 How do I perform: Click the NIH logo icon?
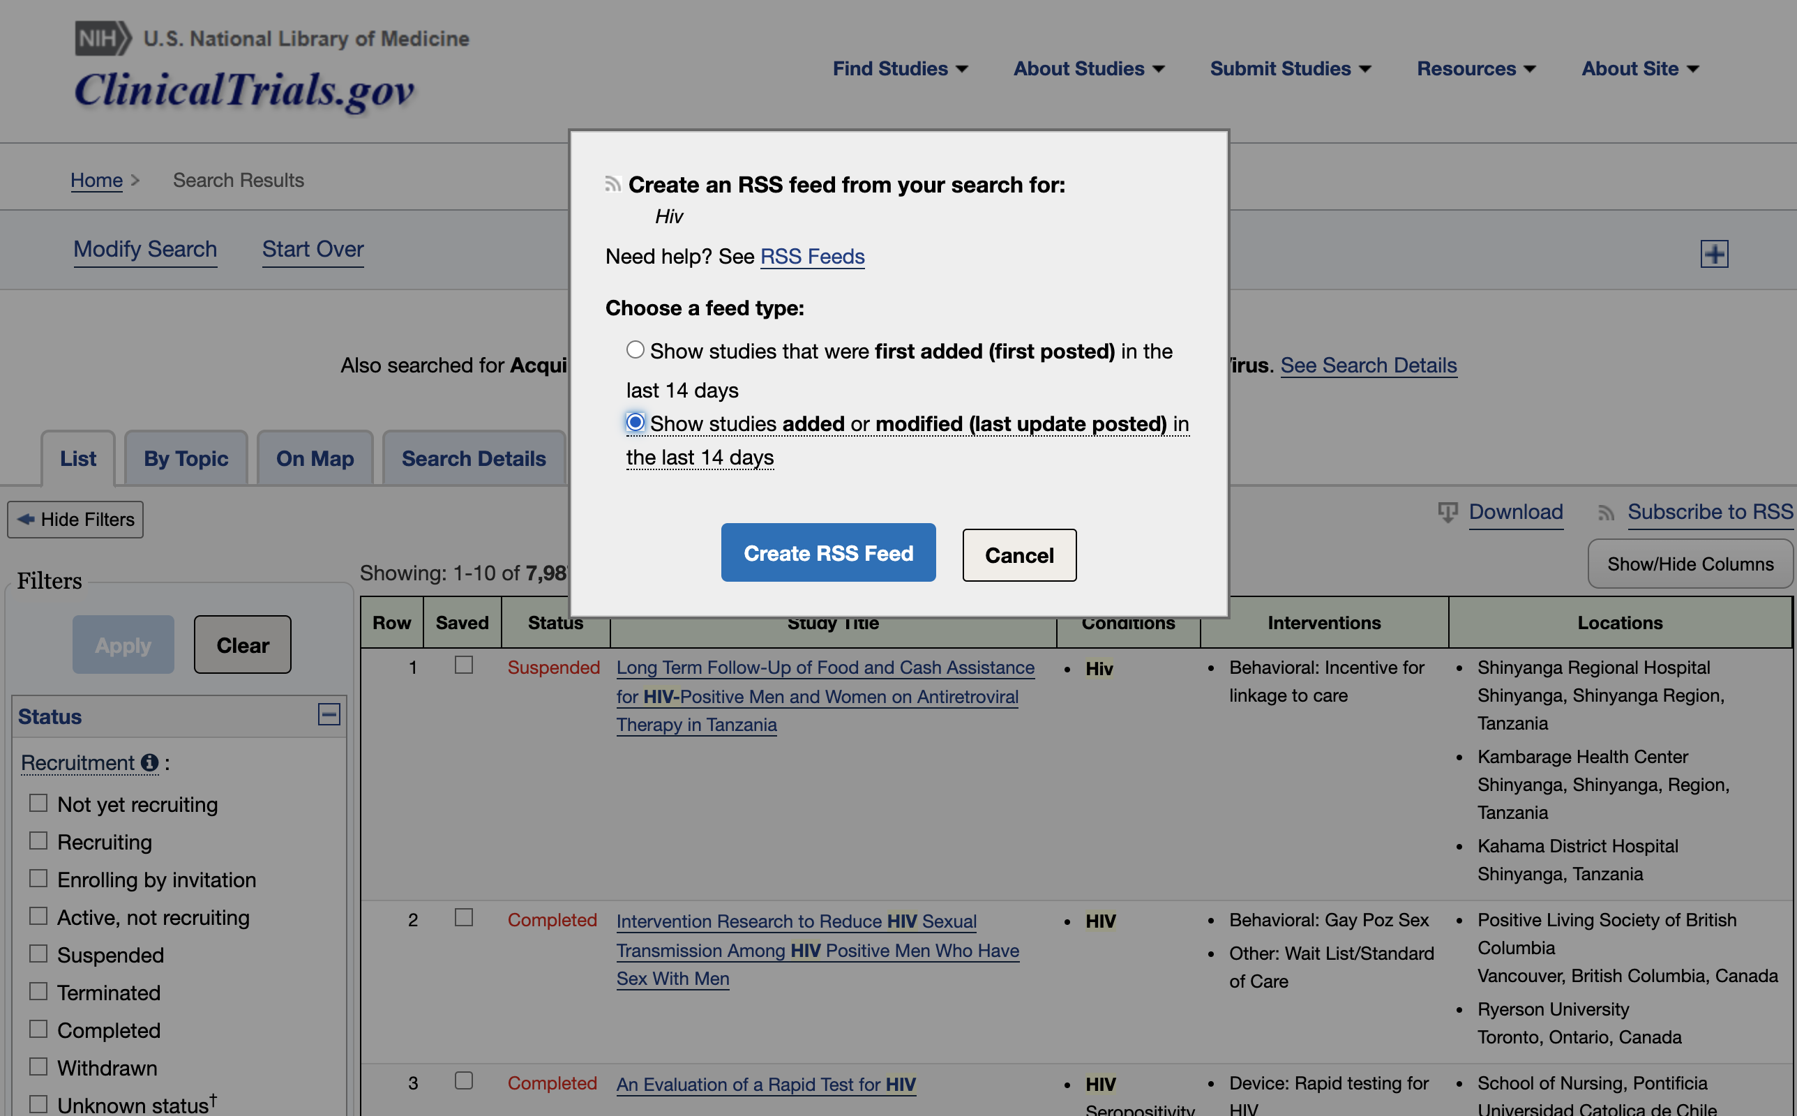103,38
